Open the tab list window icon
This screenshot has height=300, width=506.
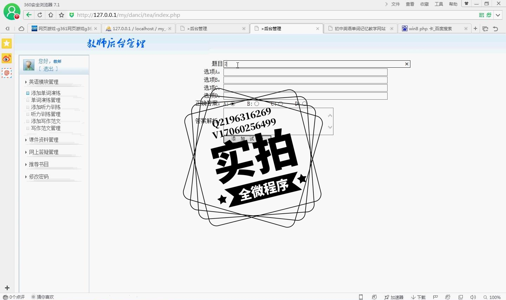tap(485, 29)
